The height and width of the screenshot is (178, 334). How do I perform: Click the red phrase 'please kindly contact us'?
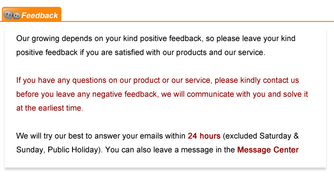(x=257, y=81)
